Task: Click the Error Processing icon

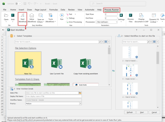Action: tap(67, 22)
